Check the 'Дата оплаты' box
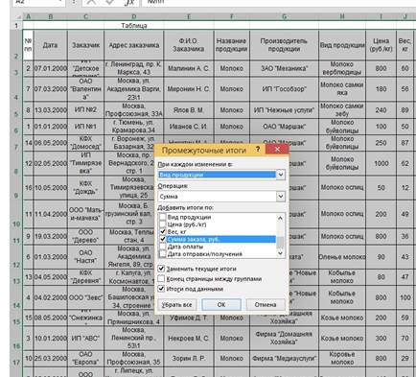Image resolution: width=416 pixels, height=377 pixels. click(x=162, y=247)
